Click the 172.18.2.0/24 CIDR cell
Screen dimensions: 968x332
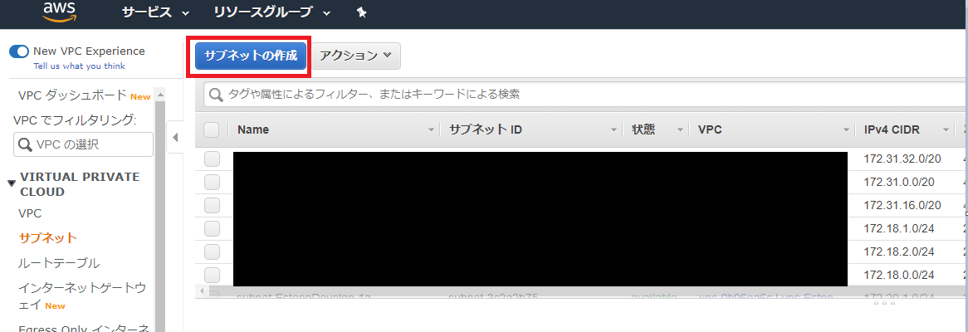click(x=899, y=251)
